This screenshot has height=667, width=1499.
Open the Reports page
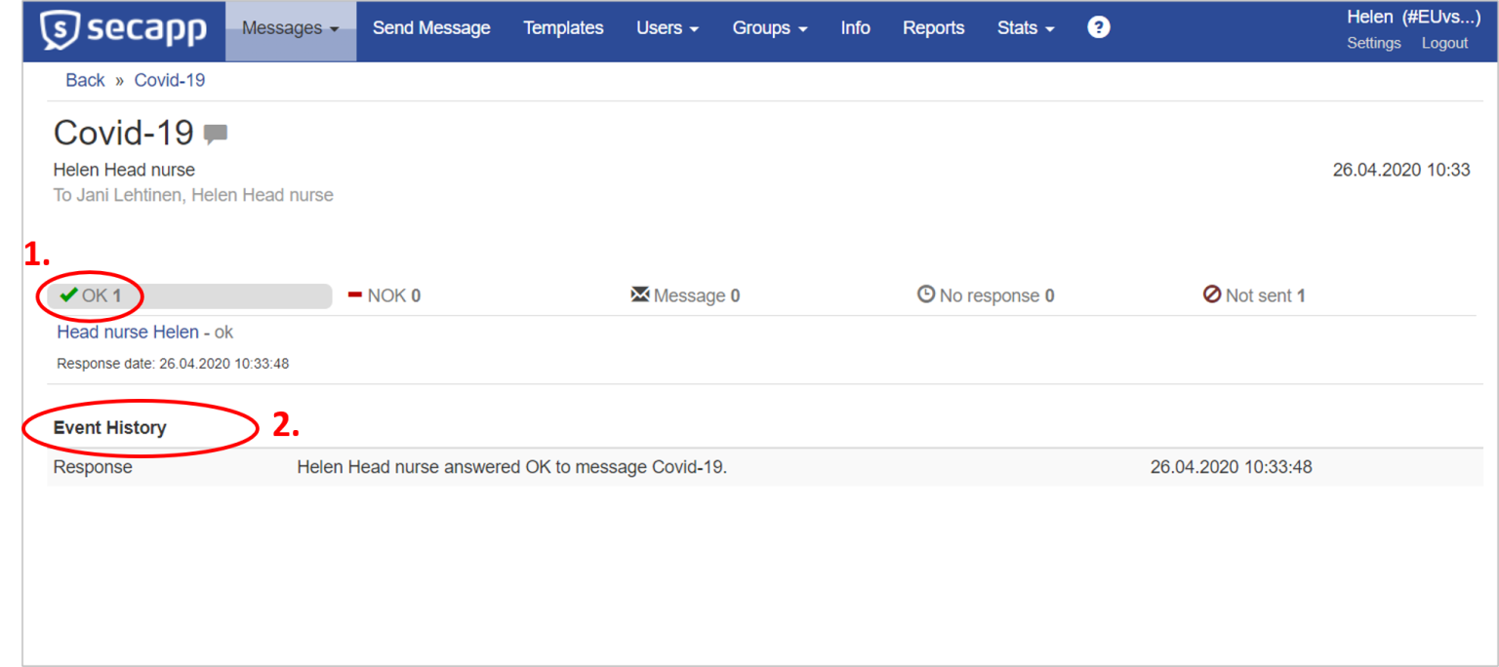point(933,28)
